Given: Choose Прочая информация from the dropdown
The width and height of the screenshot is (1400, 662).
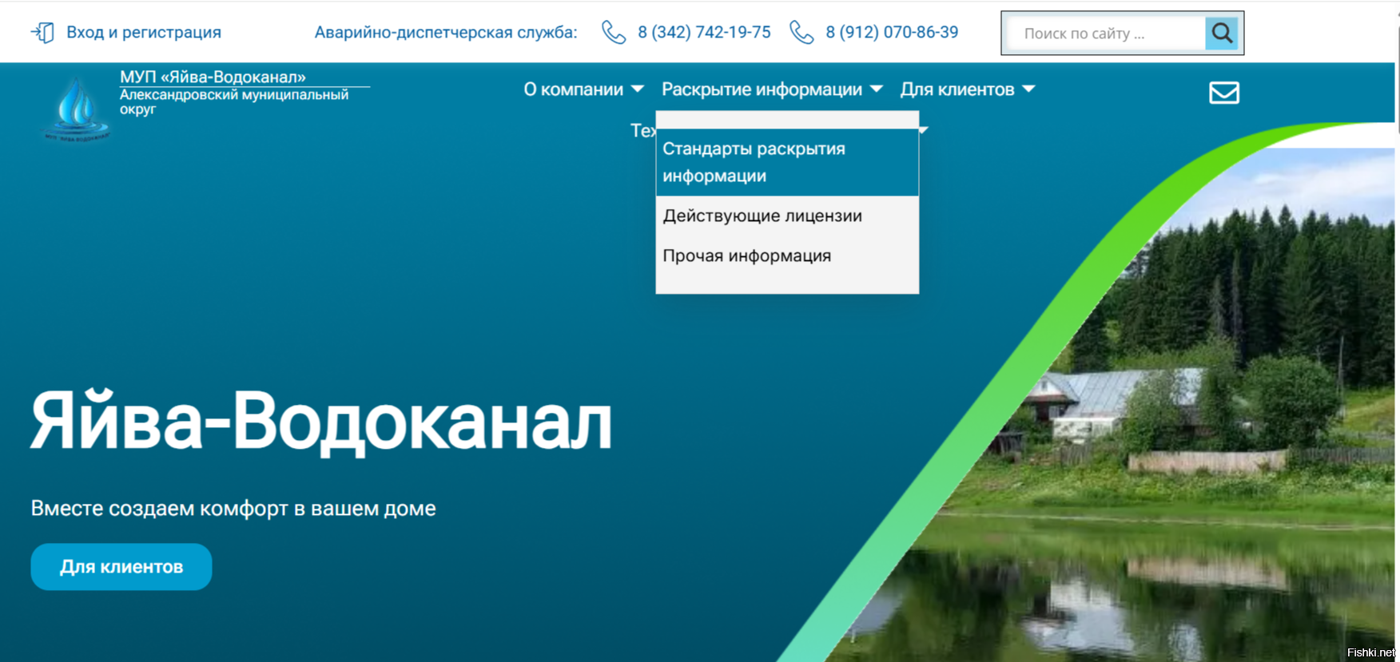Looking at the screenshot, I should click(787, 256).
